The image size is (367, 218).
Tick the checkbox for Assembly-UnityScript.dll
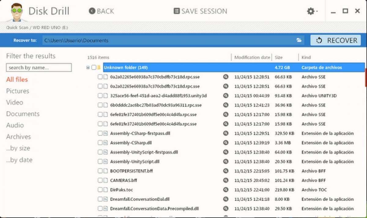(100, 162)
